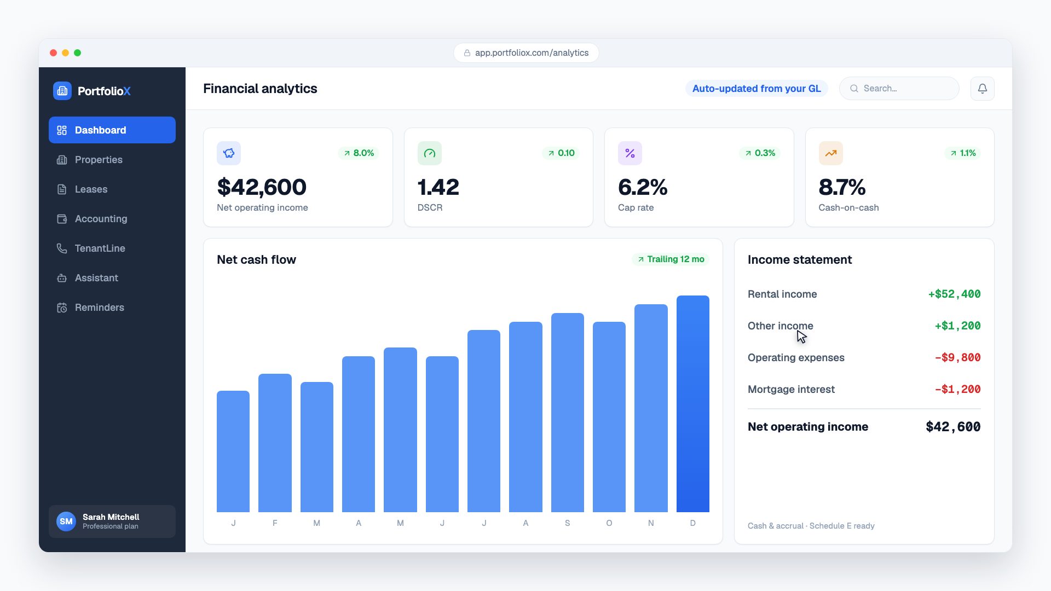This screenshot has width=1051, height=591.
Task: Click the September bar in the chart
Action: tap(567, 413)
